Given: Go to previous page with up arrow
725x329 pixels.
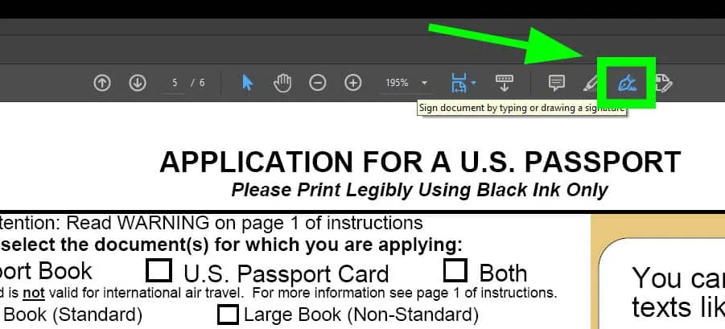Looking at the screenshot, I should (101, 83).
